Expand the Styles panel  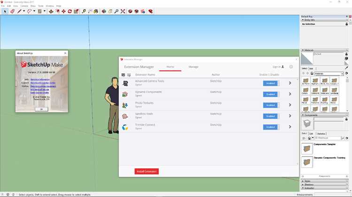coord(303,181)
